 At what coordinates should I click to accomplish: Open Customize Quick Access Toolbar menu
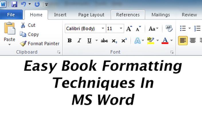pyautogui.click(x=46, y=5)
